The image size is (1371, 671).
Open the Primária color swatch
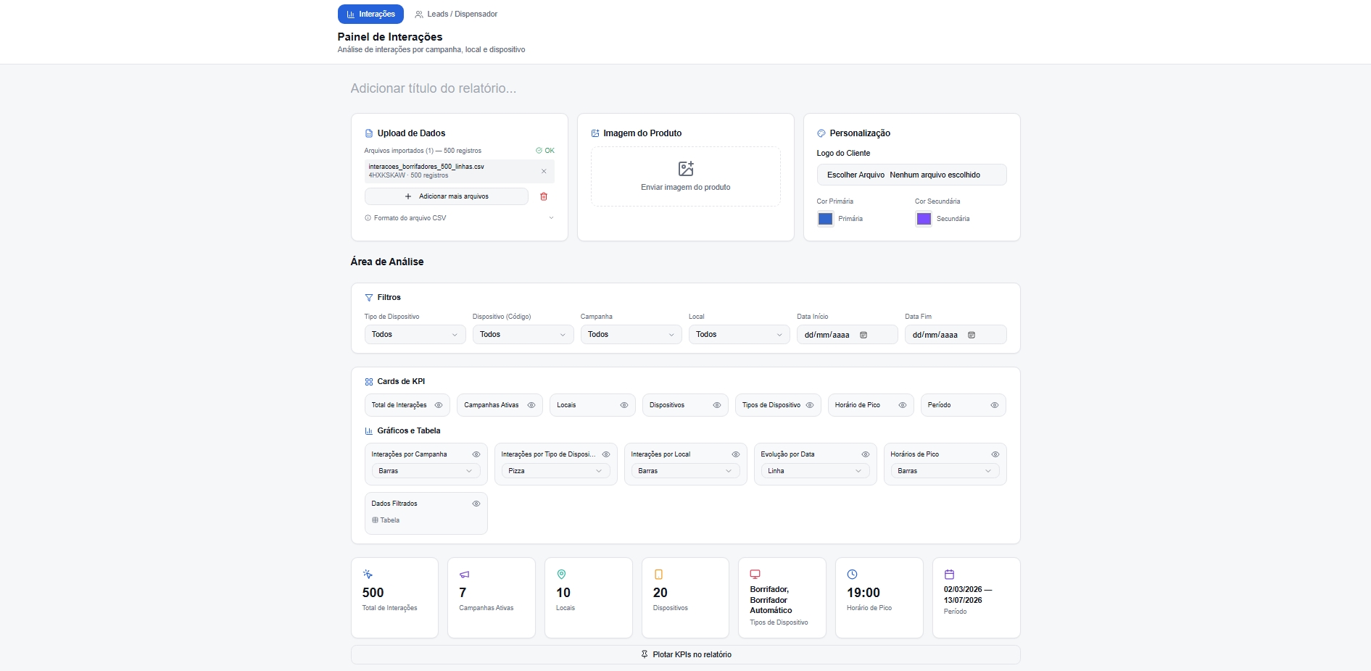825,219
